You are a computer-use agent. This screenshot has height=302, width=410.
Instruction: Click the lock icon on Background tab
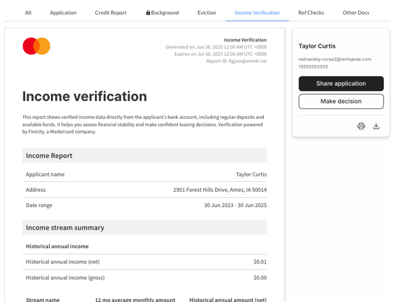pyautogui.click(x=148, y=13)
